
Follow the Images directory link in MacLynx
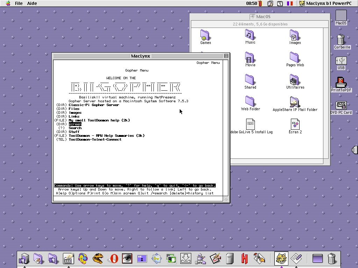tap(75, 113)
